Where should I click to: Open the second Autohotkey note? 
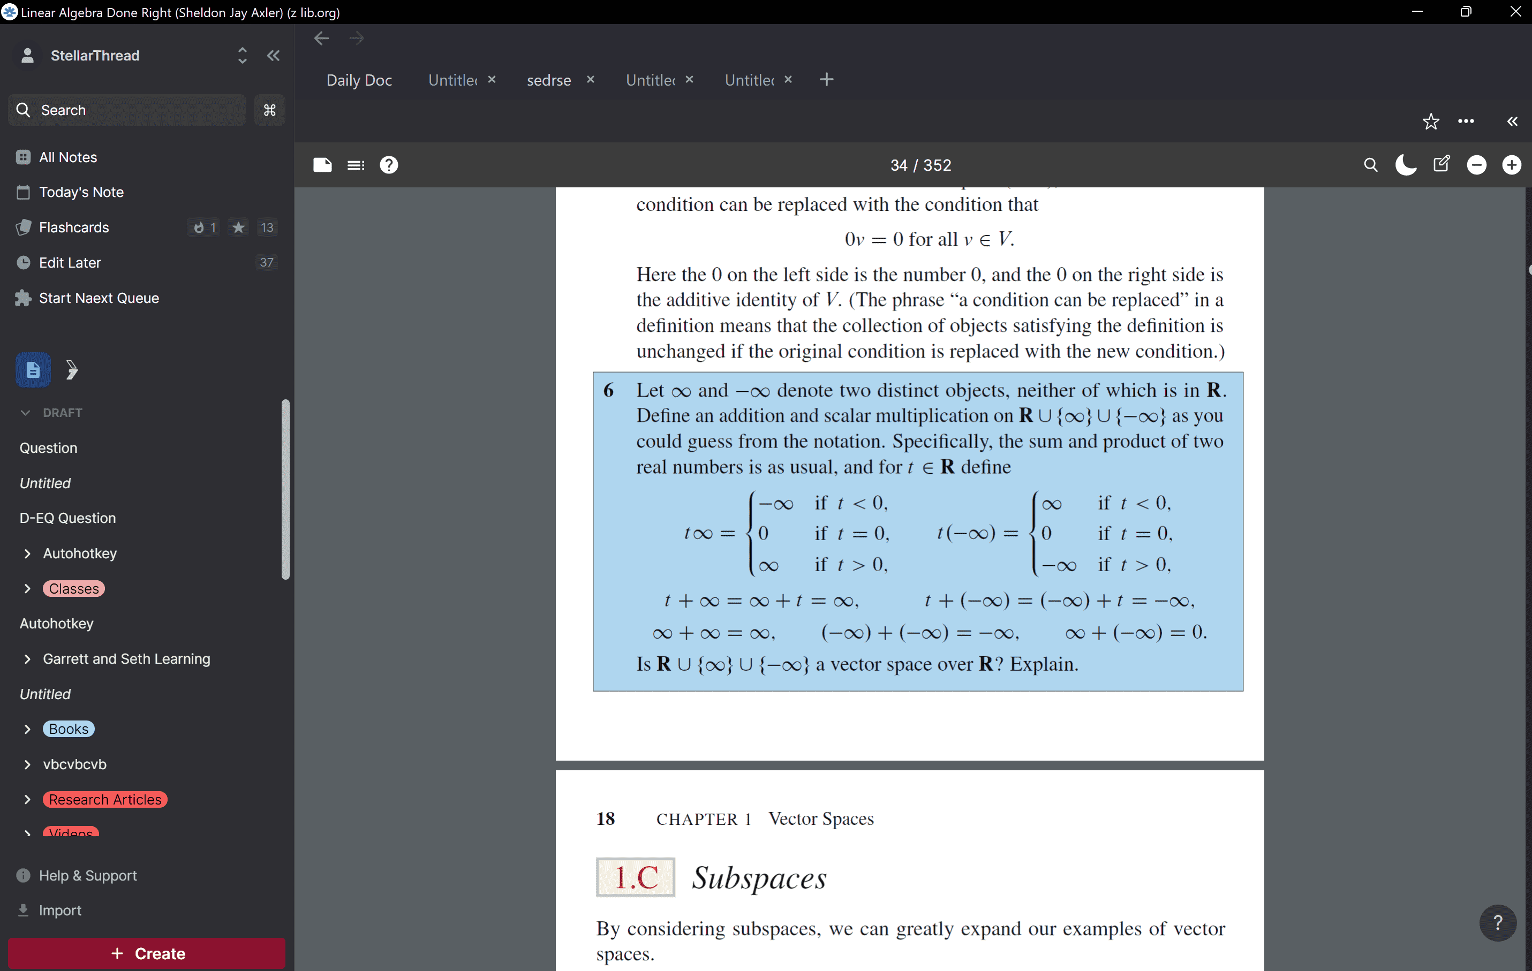57,624
